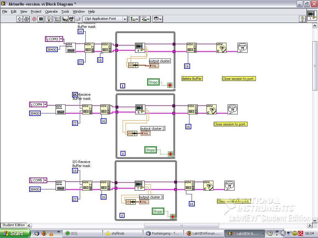This screenshot has width=318, height=238.
Task: Click the Run Continuously button
Action: tap(26, 19)
